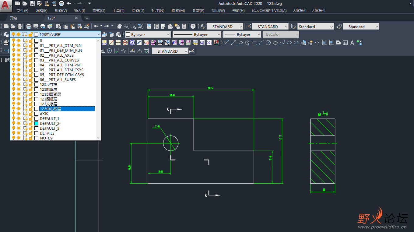Open the Layer Properties Manager icon

click(6, 34)
